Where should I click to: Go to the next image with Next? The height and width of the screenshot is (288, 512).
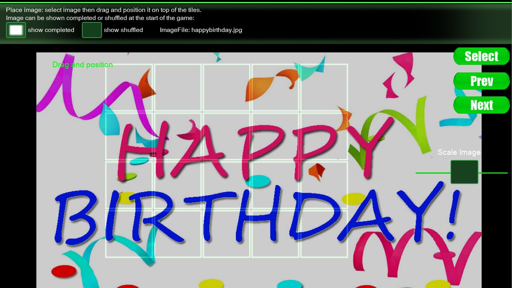tap(482, 105)
